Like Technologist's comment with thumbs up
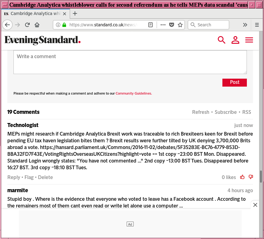 tap(242, 177)
